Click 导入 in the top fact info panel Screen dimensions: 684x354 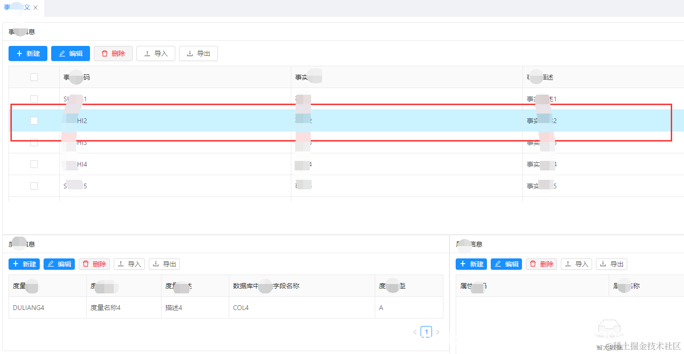[x=156, y=53]
